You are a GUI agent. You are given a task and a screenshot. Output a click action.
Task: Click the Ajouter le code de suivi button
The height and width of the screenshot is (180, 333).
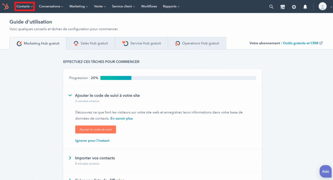pyautogui.click(x=96, y=130)
